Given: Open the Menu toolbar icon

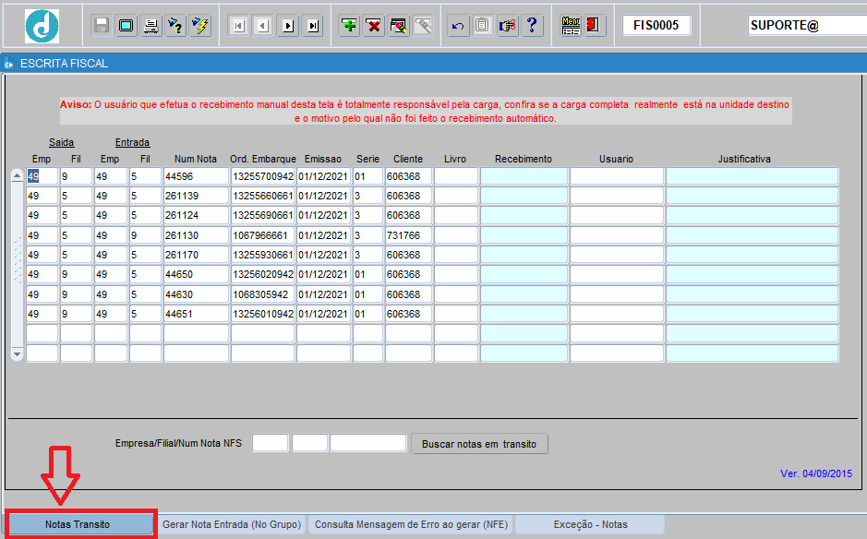Looking at the screenshot, I should click(571, 26).
